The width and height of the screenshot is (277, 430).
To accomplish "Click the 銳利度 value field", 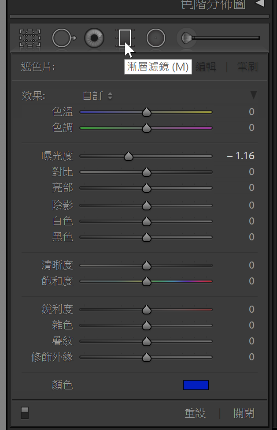I will tap(251, 310).
